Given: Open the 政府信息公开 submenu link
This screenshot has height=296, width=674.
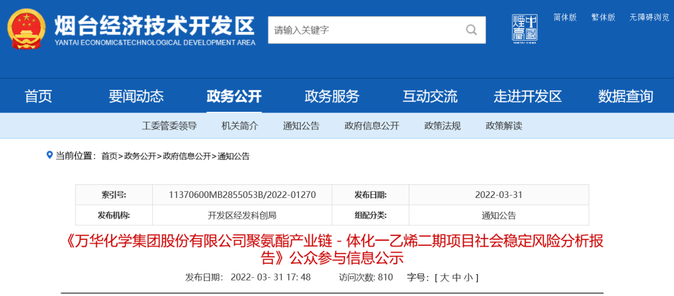Looking at the screenshot, I should coord(372,126).
